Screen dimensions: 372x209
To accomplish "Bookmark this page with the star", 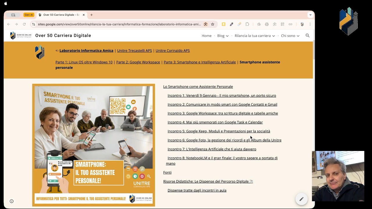I will point(213,24).
